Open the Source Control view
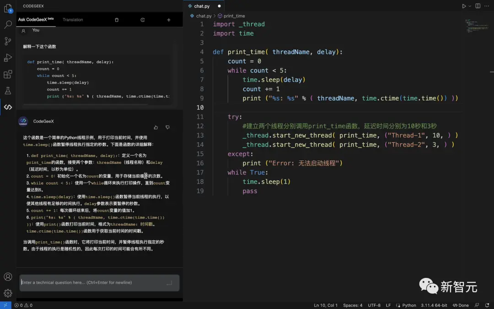This screenshot has width=494, height=309. click(x=8, y=41)
